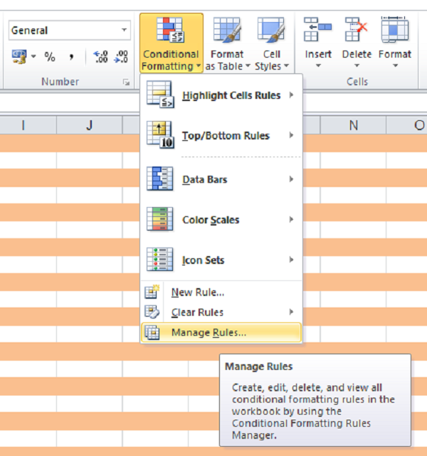Screen dimensions: 427x456
Task: Open the Format as Table gallery
Action: coord(227,43)
